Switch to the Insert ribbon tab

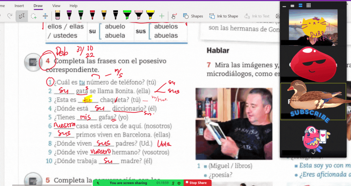19,6
